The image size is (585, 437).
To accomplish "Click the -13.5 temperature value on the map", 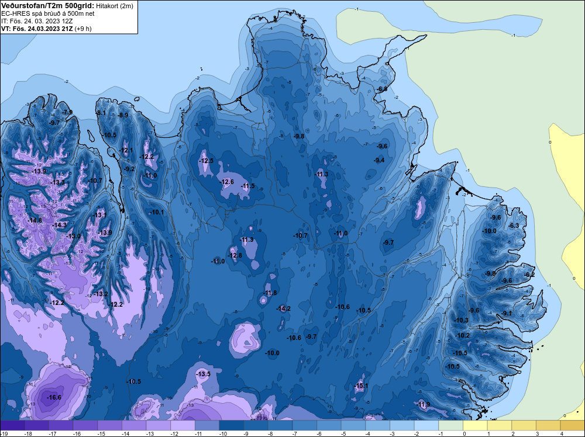I will click(204, 374).
